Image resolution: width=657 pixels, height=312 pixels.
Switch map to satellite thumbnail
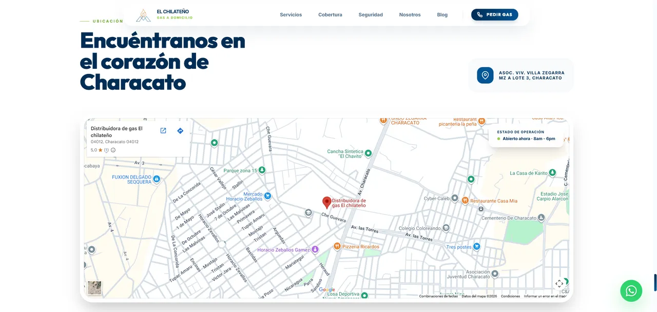click(x=94, y=287)
